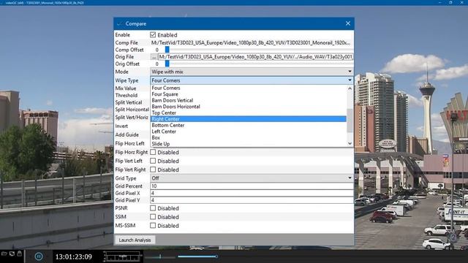This screenshot has height=263, width=468.
Task: Click the Invert label
Action: coord(121,126)
